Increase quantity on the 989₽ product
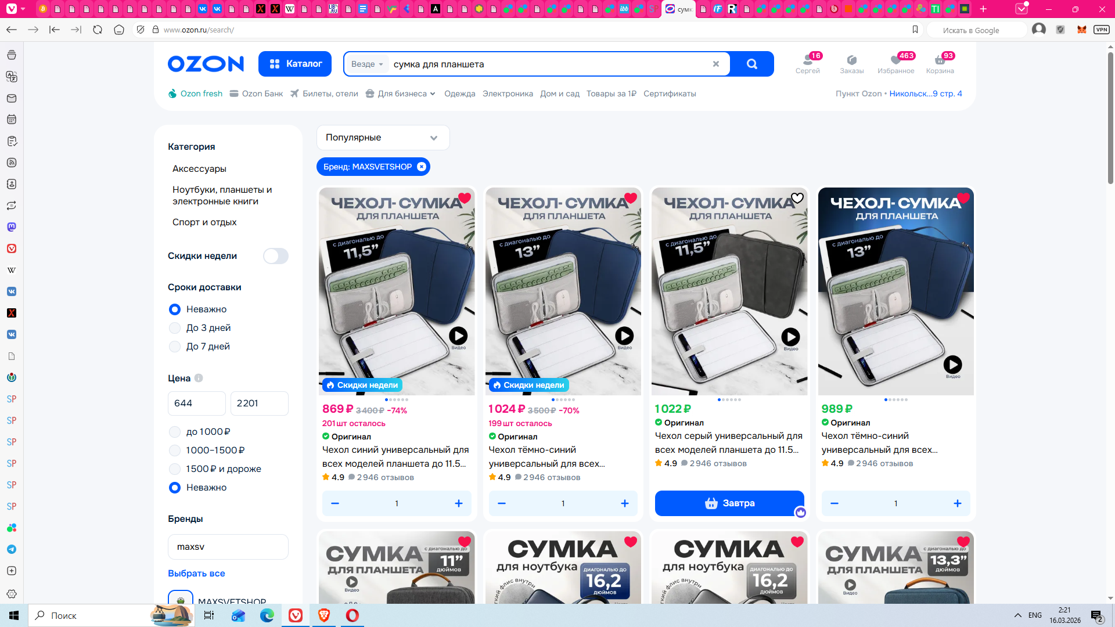 coord(957,503)
